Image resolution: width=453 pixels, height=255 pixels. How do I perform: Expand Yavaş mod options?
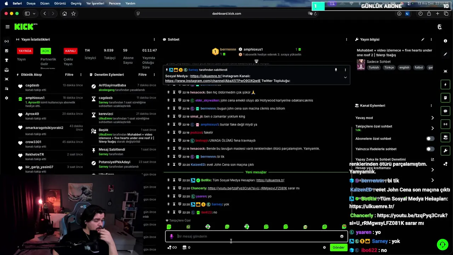(432, 118)
